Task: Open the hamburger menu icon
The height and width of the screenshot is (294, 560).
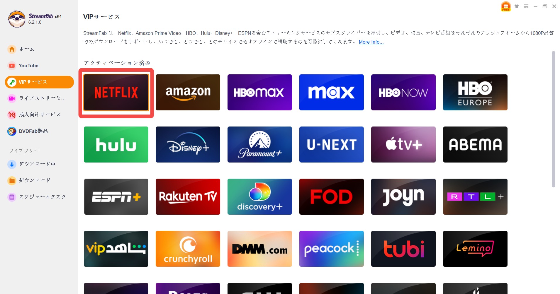Action: [526, 6]
